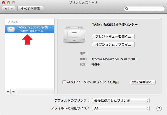
Task: Click the window title プリンタとスキャナ
Action: [x=83, y=3]
